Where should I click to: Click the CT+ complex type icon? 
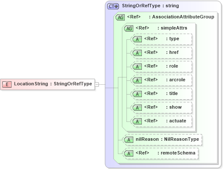[x=113, y=6]
